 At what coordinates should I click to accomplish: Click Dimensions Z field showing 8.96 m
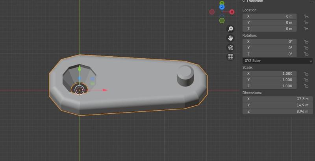pos(278,111)
